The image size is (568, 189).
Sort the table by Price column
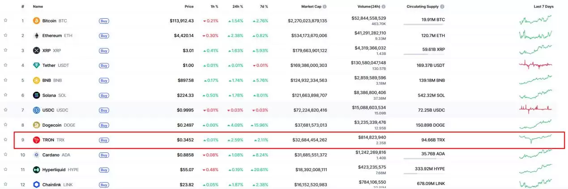coord(189,7)
